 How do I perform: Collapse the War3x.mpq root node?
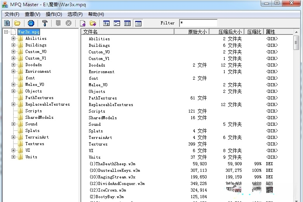6,32
